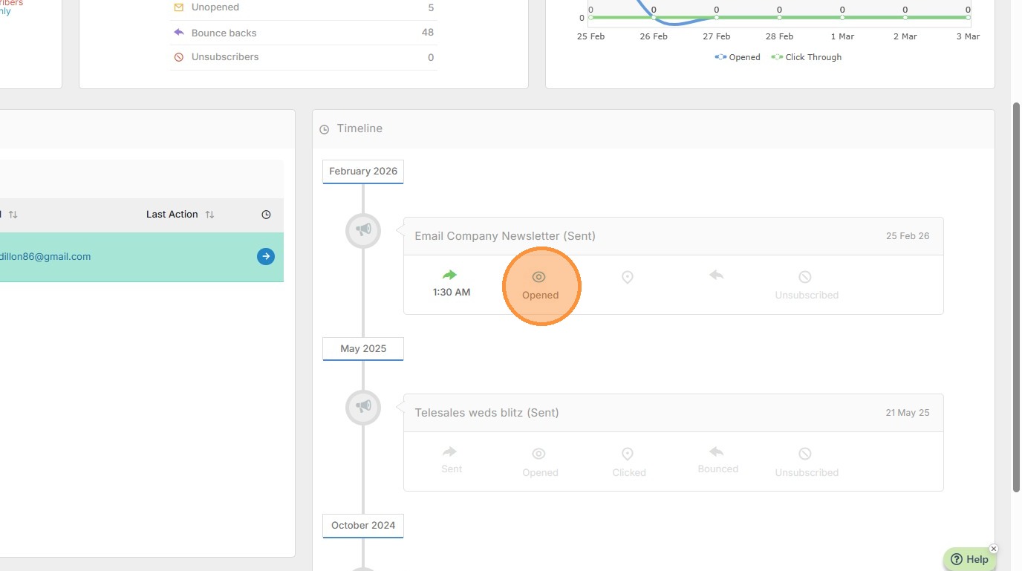Toggle the Opened series in the chart legend
This screenshot has height=571, width=1022.
click(738, 57)
